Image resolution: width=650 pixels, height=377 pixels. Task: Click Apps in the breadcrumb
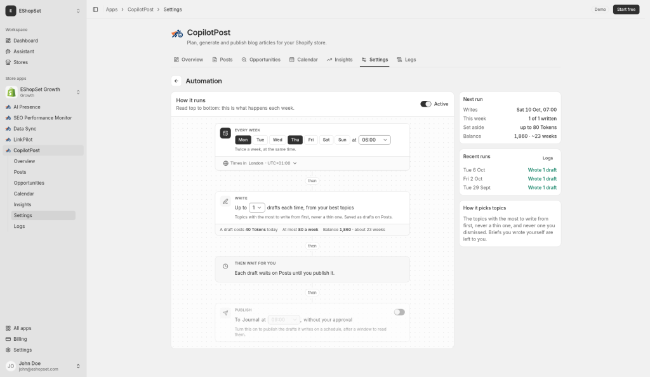[112, 10]
